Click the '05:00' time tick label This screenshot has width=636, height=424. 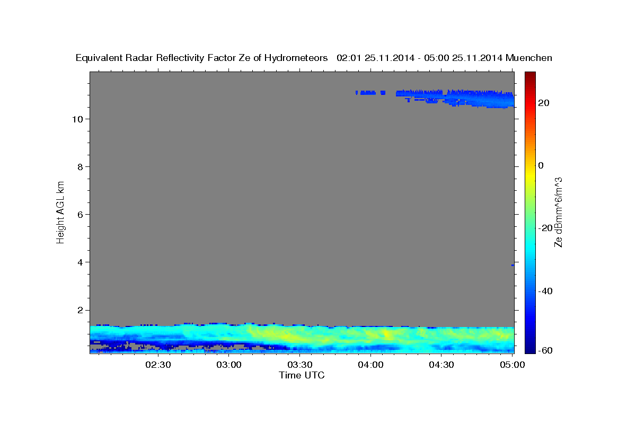(512, 365)
